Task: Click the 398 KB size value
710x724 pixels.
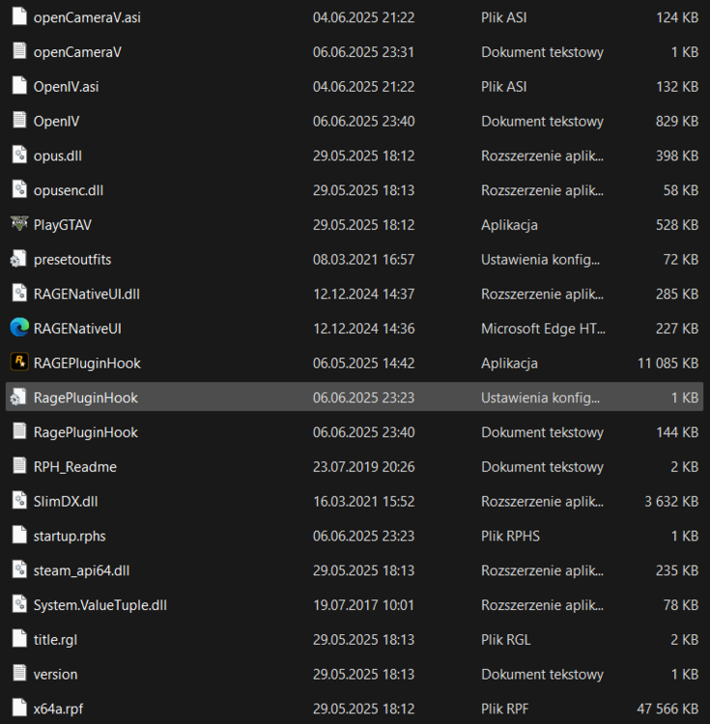Action: 677,156
